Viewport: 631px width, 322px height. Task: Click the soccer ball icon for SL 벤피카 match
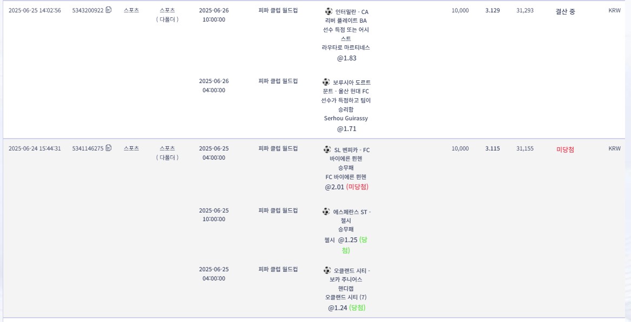click(x=327, y=149)
